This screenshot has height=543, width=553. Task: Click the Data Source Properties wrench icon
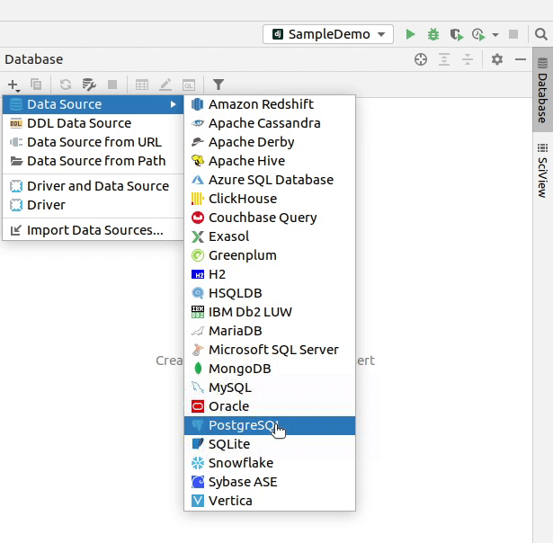tap(89, 85)
